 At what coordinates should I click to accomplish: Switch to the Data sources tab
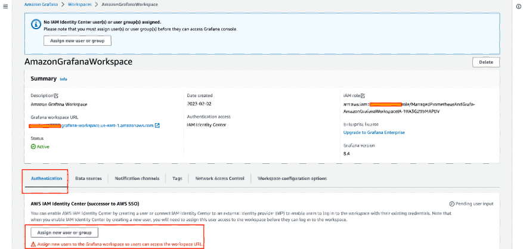coord(88,178)
